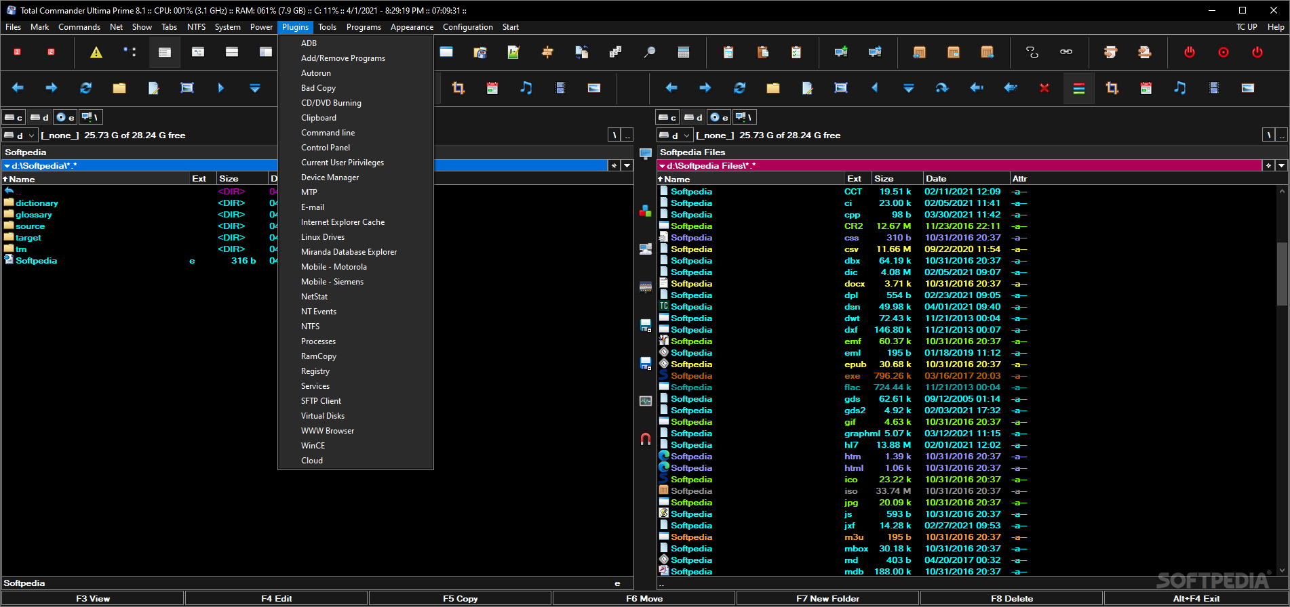The image size is (1290, 607).
Task: Select drive e button in the right panel
Action: click(x=719, y=117)
